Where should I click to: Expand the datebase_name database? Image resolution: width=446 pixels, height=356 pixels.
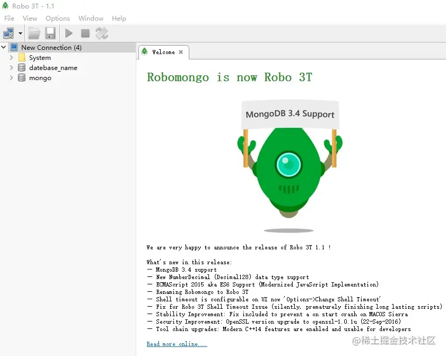point(11,68)
